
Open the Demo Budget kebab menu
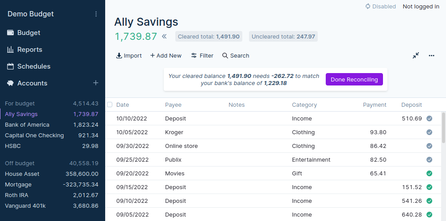coord(96,14)
